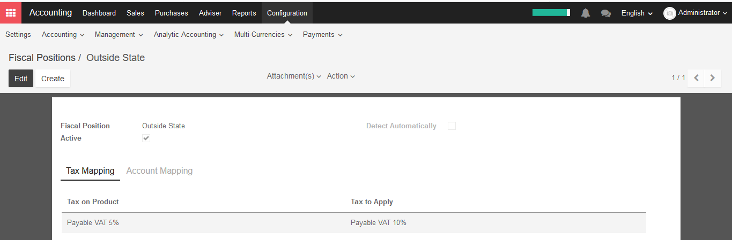Open the apps grid menu icon
This screenshot has height=240, width=732.
[x=11, y=13]
